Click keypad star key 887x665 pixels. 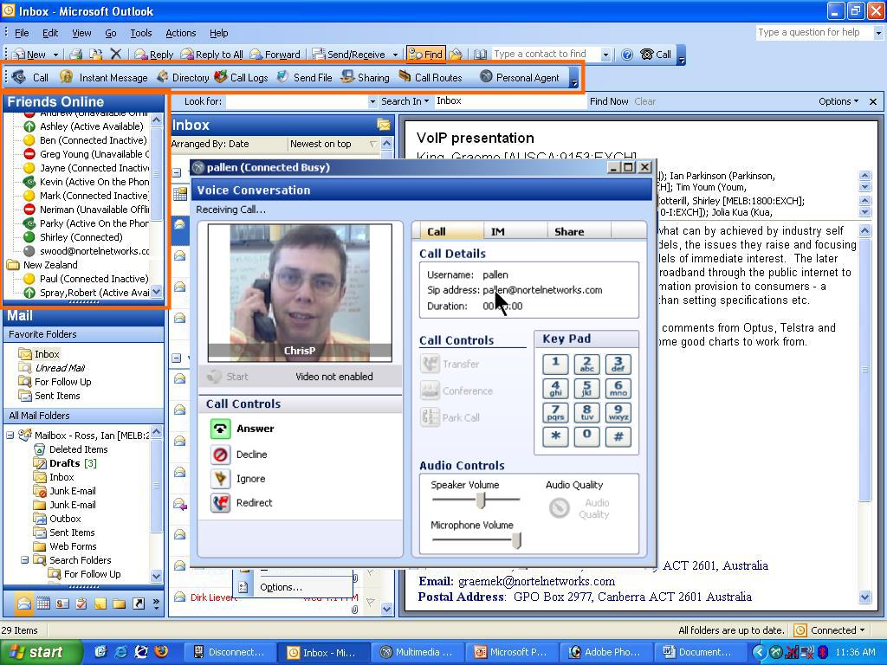(555, 436)
